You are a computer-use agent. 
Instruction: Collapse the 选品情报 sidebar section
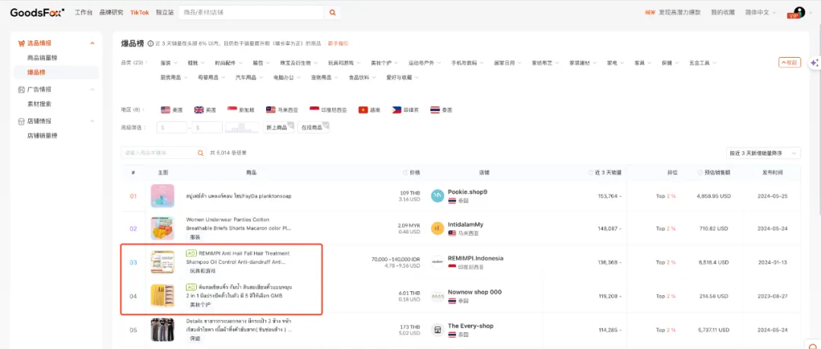coord(92,43)
